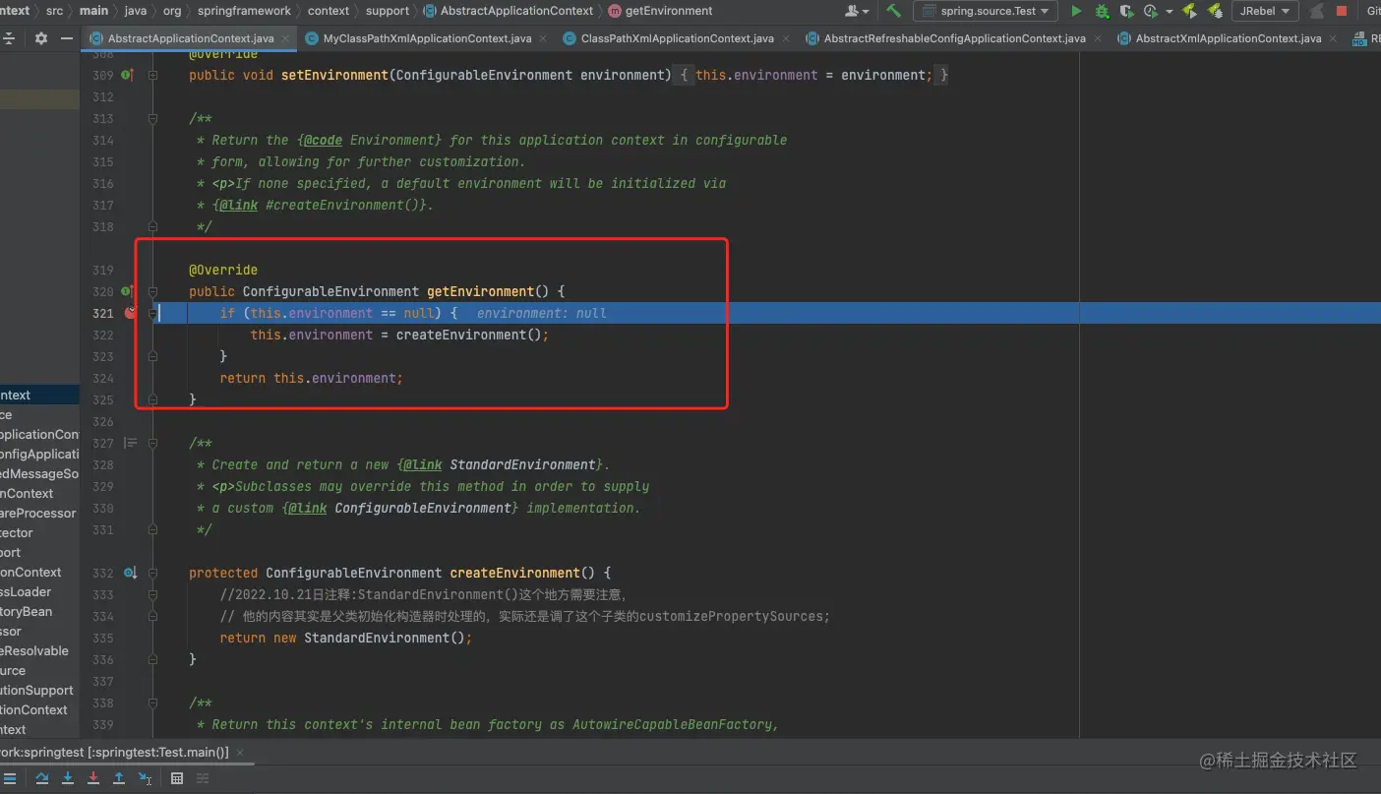The height and width of the screenshot is (794, 1381).
Task: Collapse the getEnvironment method at line 320
Action: pos(152,291)
